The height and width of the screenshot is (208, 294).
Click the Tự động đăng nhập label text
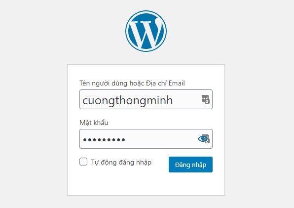tap(121, 162)
